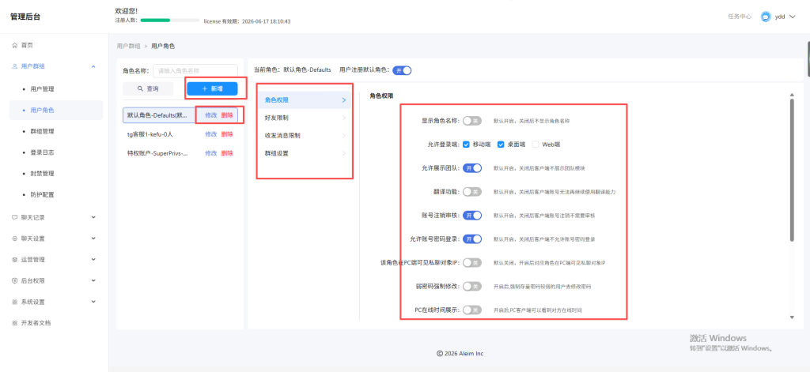810x372 pixels.
Task: Click 修改 for tg客服1-kefu
Action: pos(210,134)
